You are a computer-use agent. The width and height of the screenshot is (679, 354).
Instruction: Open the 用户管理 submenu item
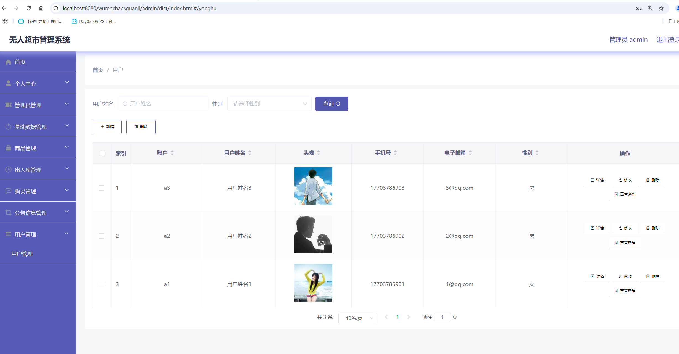(x=22, y=254)
